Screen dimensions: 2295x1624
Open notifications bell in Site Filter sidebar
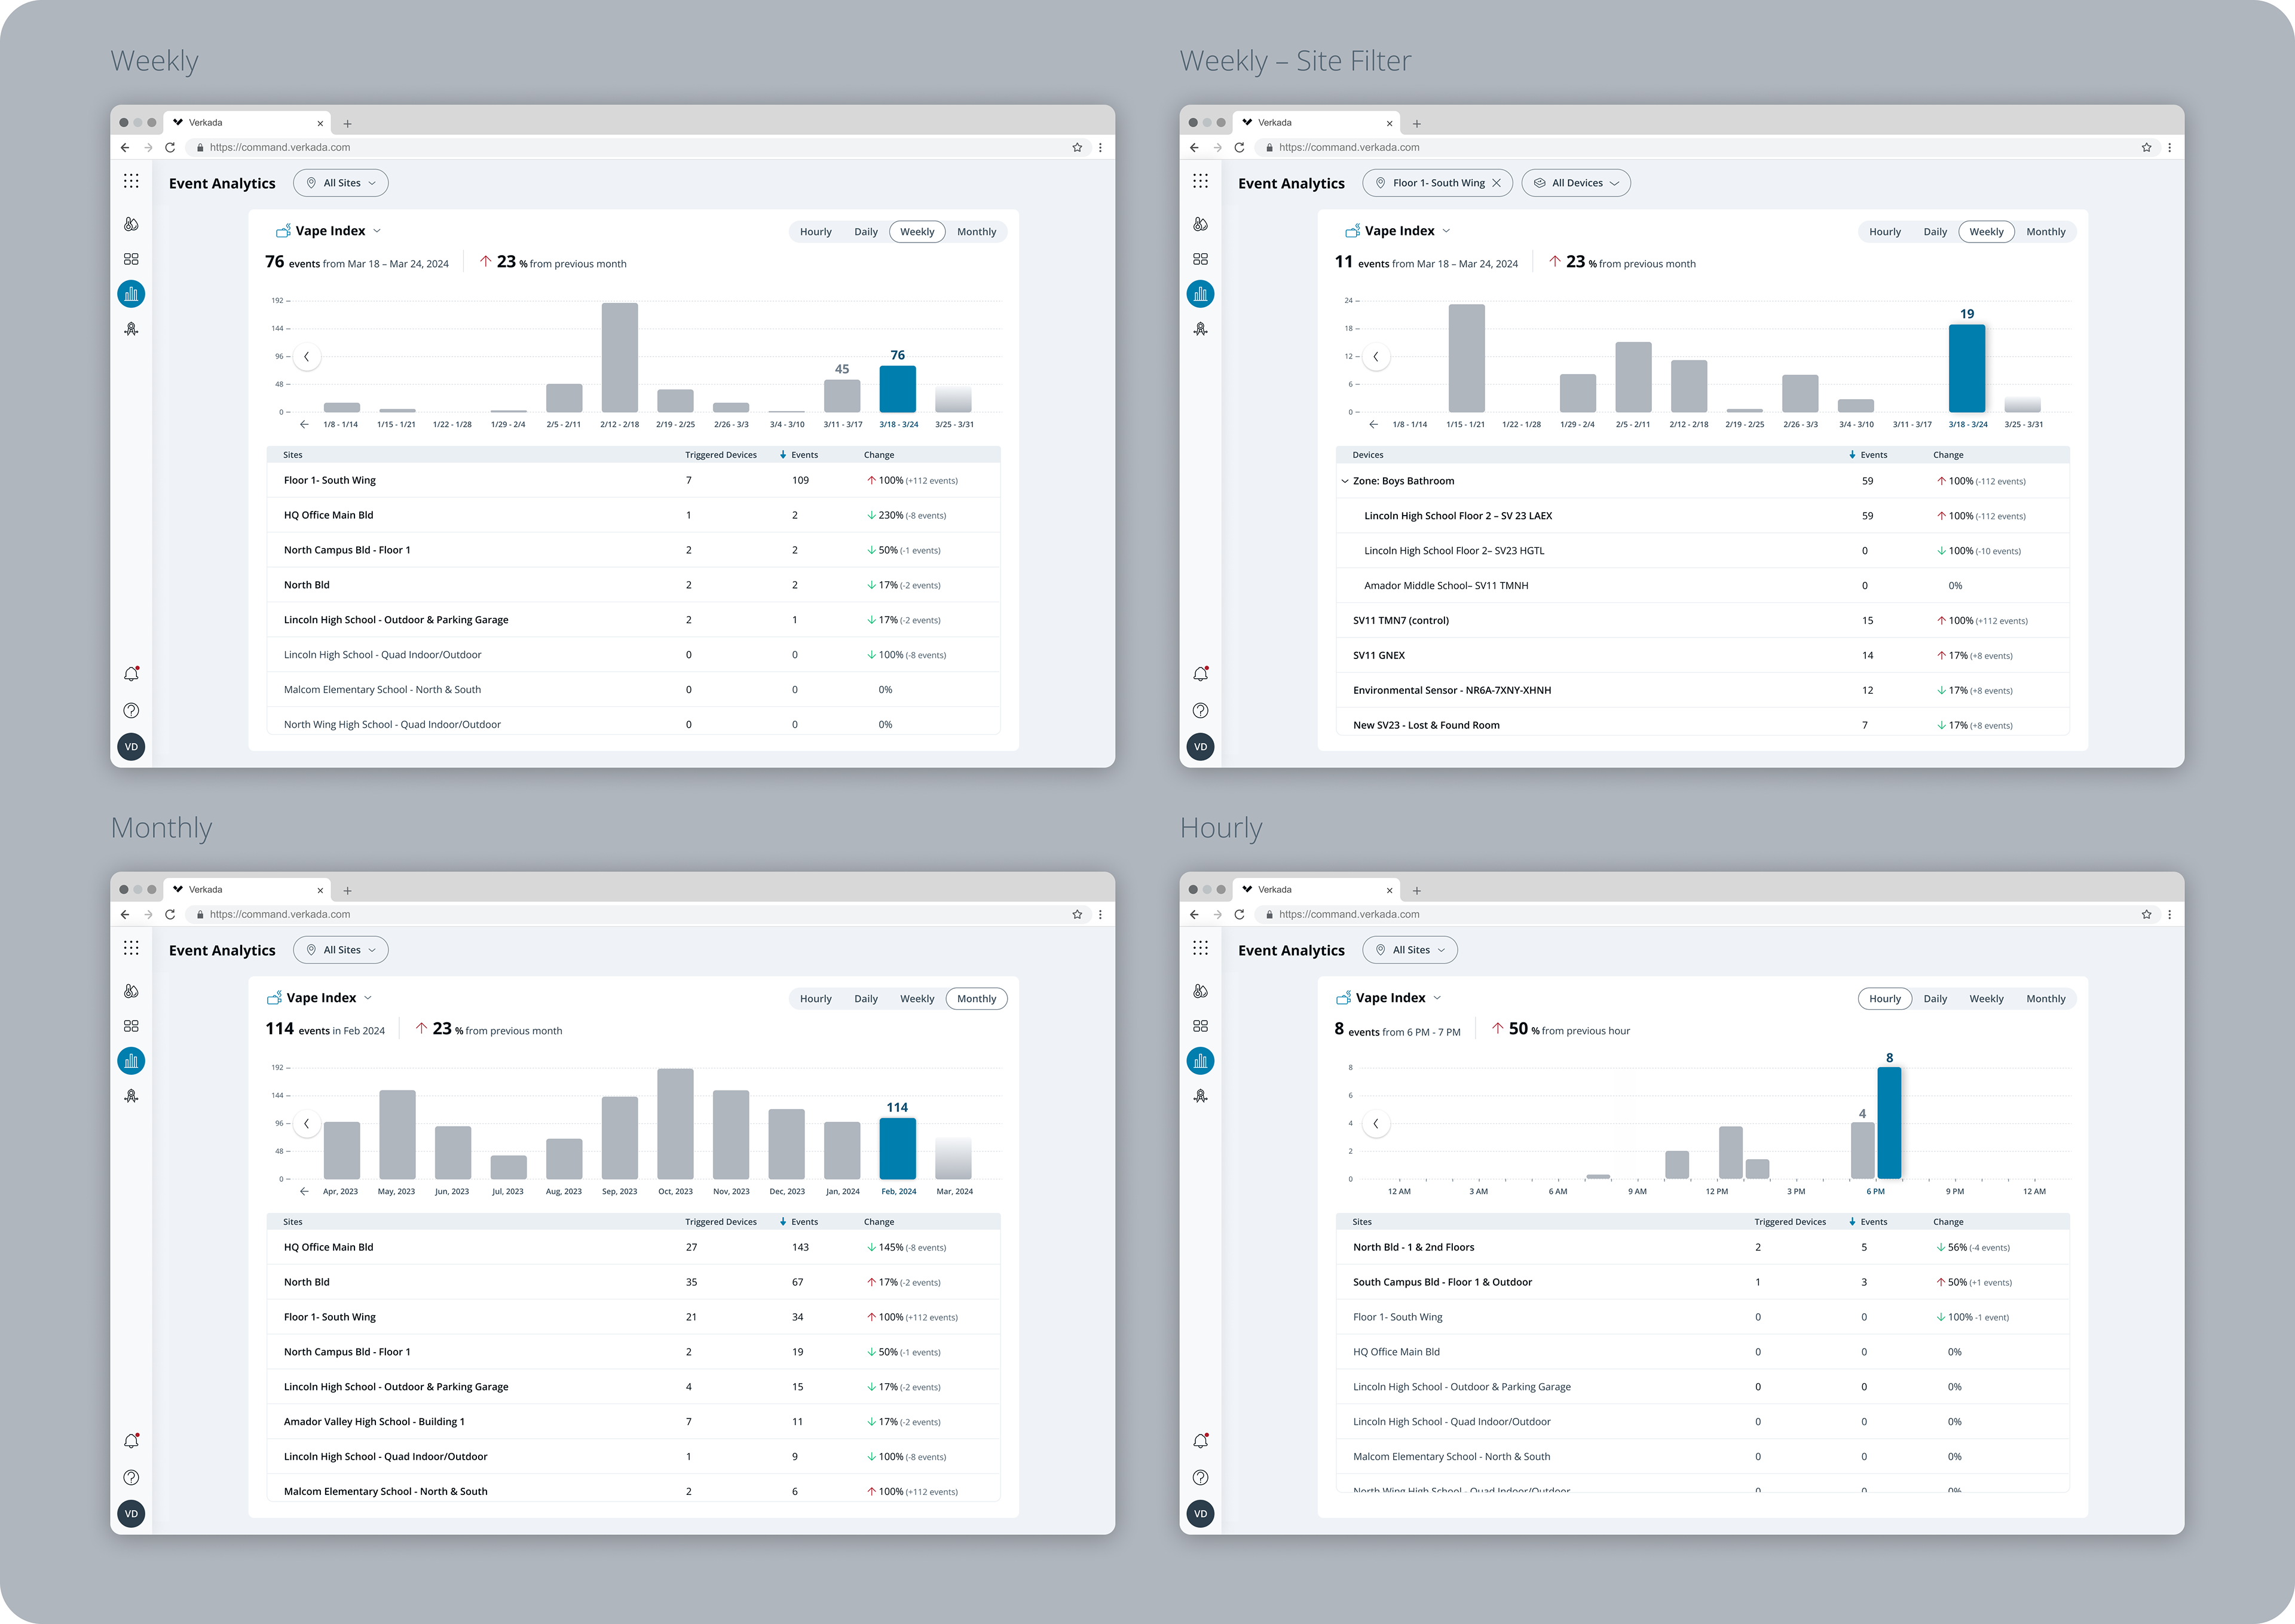tap(1200, 674)
